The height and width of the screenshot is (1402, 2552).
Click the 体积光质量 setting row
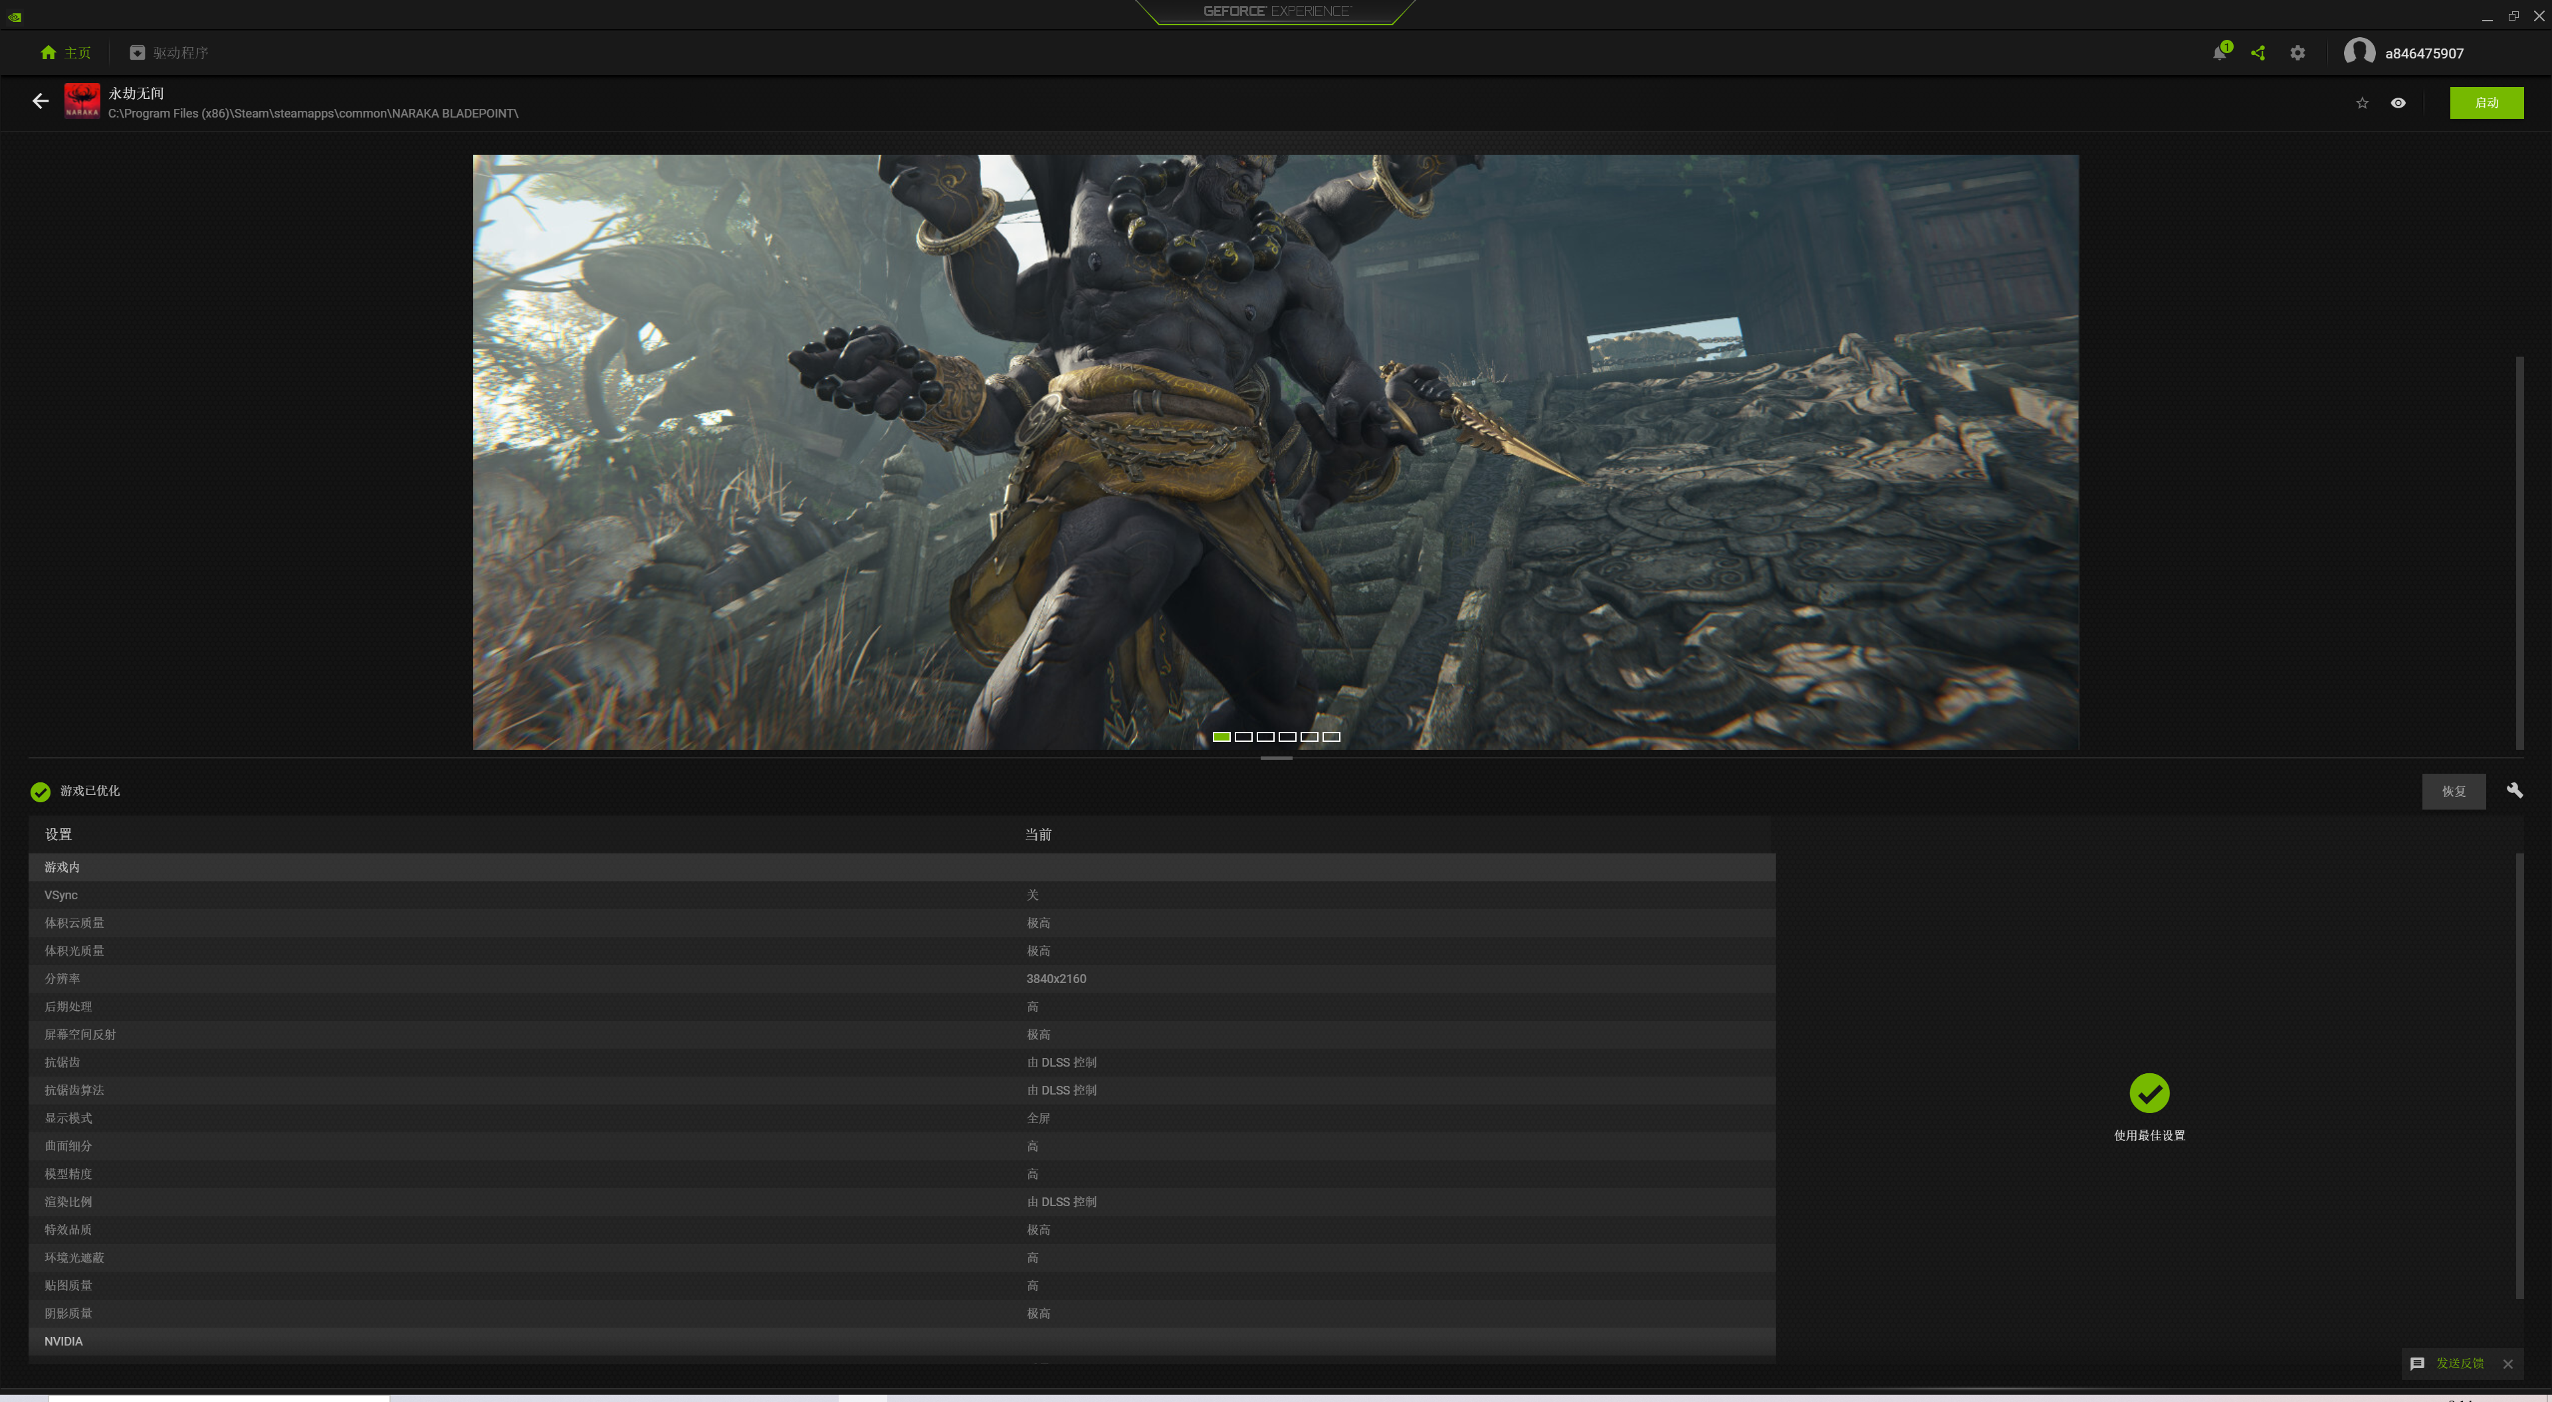coord(902,950)
